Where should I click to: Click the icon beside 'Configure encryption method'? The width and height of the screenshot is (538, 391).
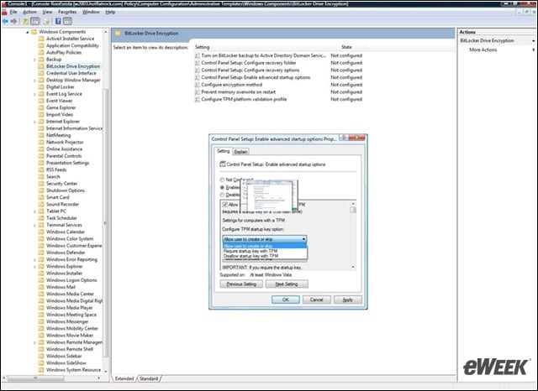(198, 85)
